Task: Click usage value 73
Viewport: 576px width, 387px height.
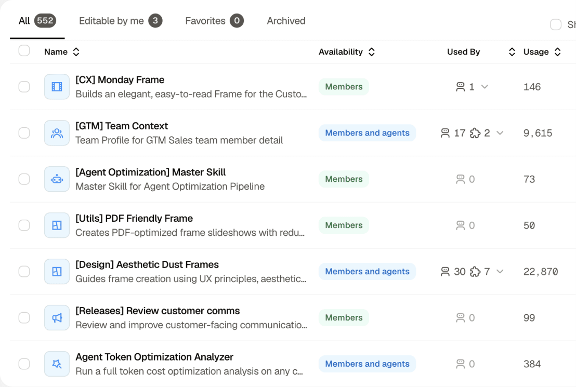Action: click(x=529, y=180)
